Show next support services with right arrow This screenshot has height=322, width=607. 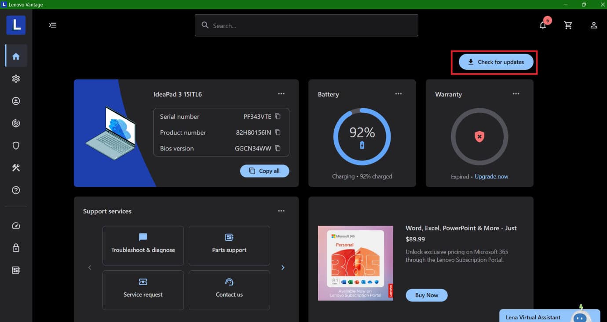[283, 268]
